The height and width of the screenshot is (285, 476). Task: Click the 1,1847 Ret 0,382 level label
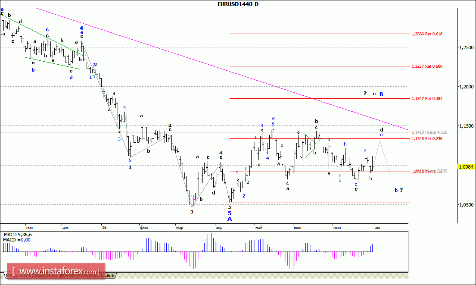427,98
